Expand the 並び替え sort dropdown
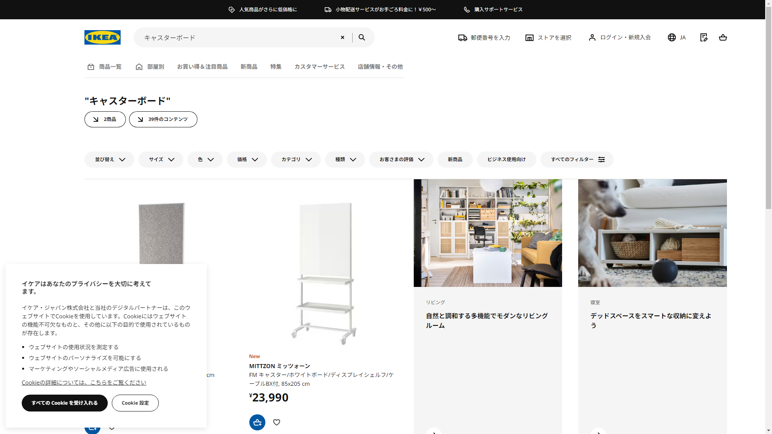The height and width of the screenshot is (434, 772). [x=109, y=160]
